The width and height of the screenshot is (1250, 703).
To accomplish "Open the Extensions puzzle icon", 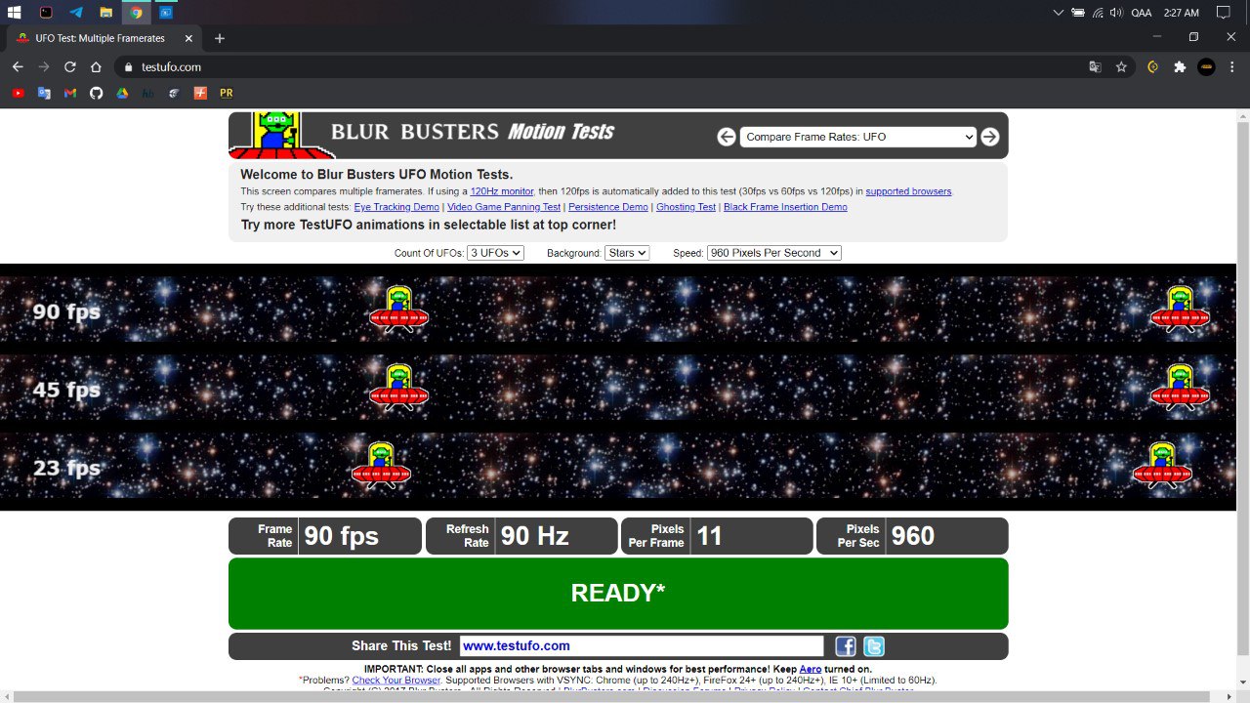I will [x=1180, y=67].
